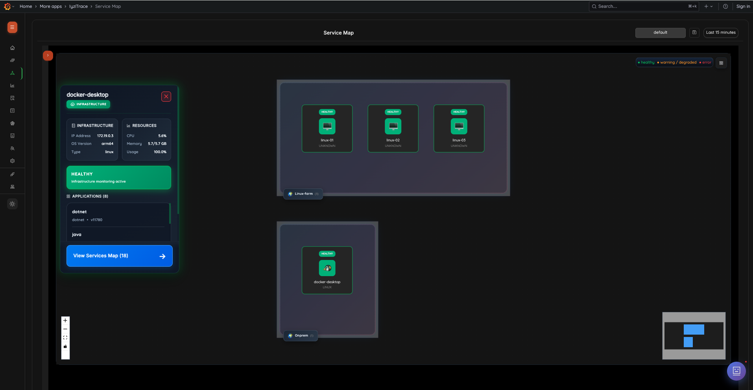The width and height of the screenshot is (753, 390).
Task: Toggle fullscreen on the map controls
Action: (x=65, y=337)
